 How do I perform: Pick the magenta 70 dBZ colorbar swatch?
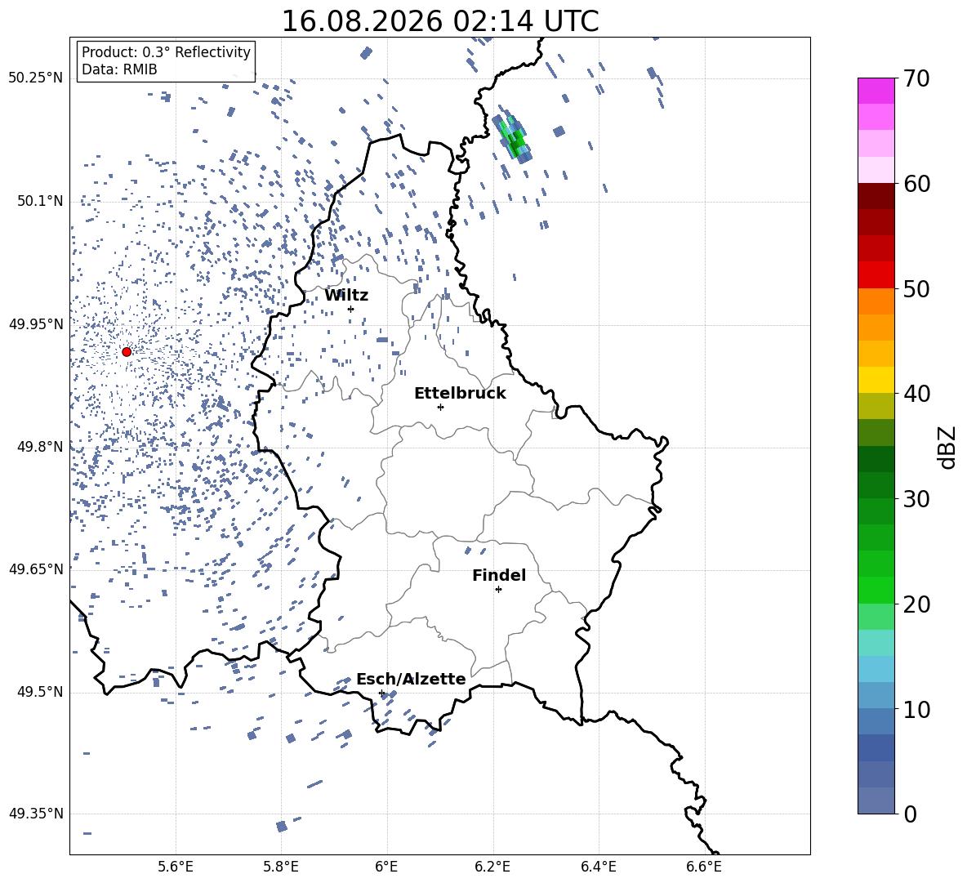click(x=876, y=91)
